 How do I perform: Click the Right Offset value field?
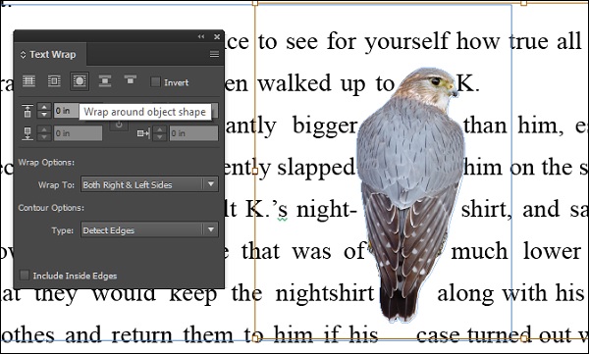click(193, 133)
